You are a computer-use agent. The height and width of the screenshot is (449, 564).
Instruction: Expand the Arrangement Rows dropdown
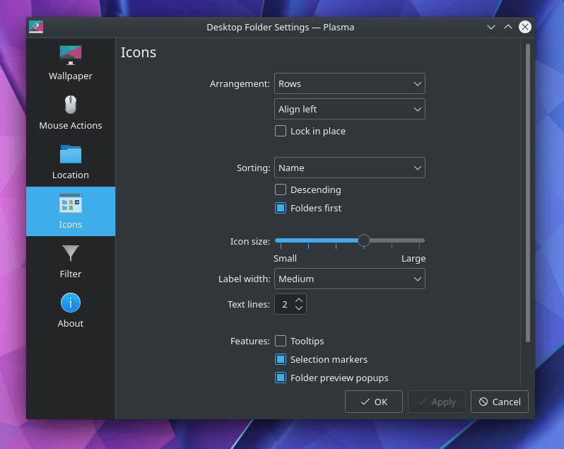click(349, 83)
